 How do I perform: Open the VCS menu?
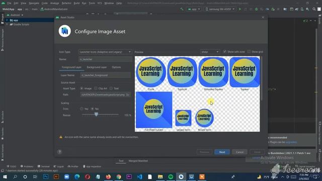click(100, 3)
